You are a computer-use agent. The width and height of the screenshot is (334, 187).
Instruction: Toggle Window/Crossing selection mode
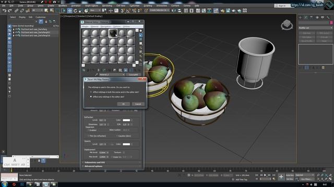point(63,10)
